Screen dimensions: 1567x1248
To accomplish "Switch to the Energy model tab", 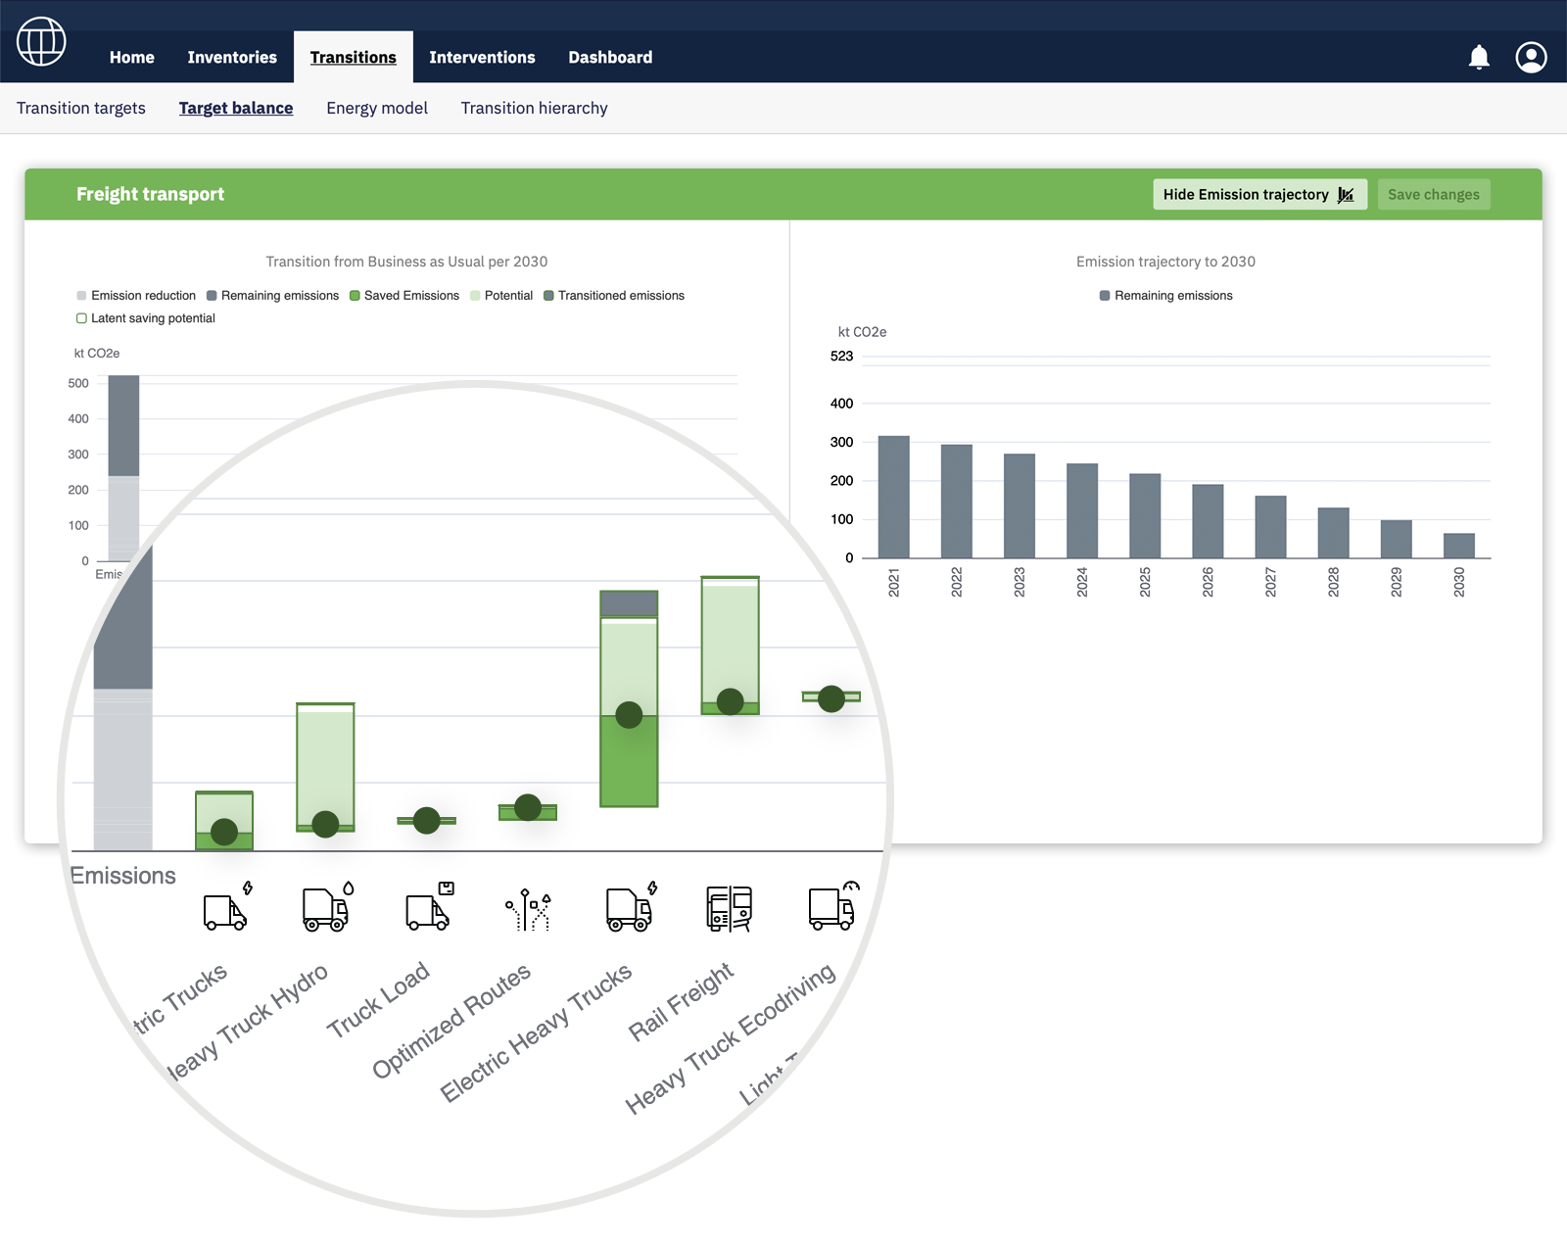I will coord(377,109).
